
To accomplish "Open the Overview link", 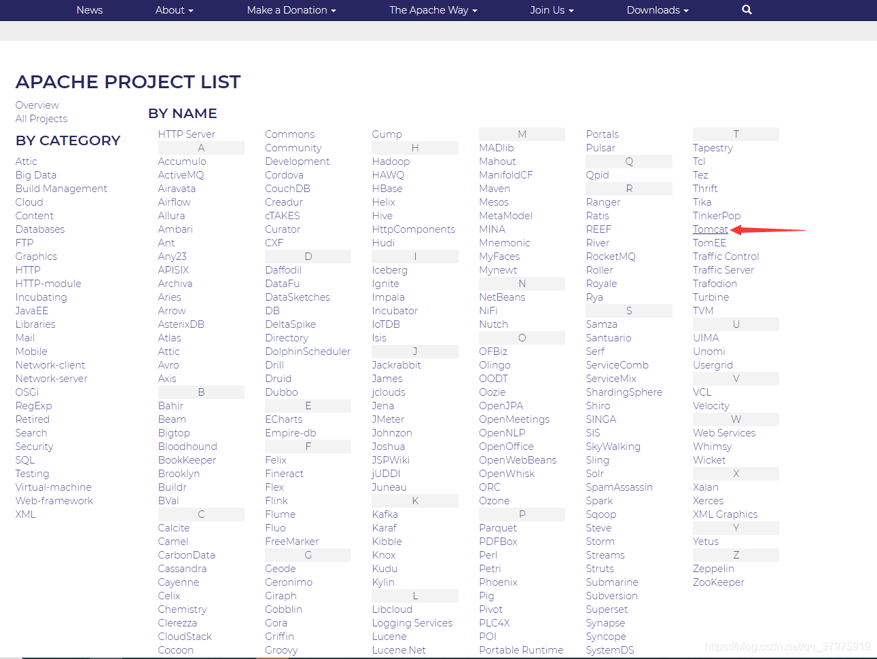I will (x=37, y=105).
